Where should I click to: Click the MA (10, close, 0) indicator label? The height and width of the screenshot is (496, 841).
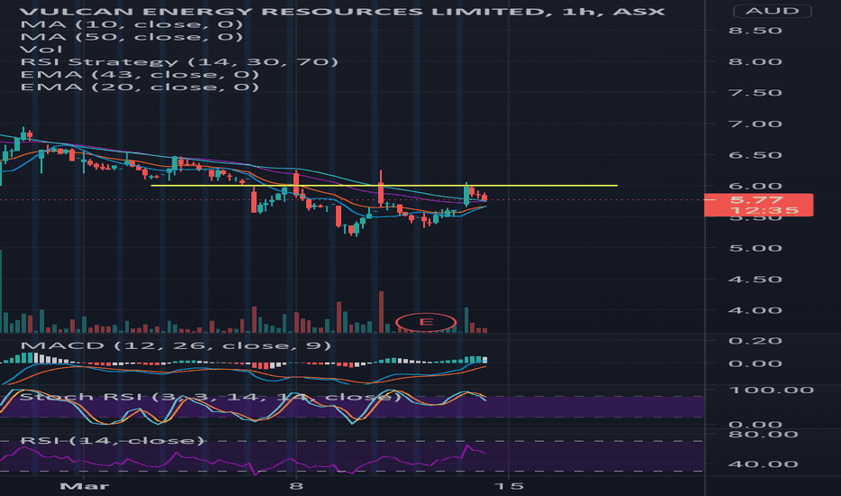coord(132,24)
